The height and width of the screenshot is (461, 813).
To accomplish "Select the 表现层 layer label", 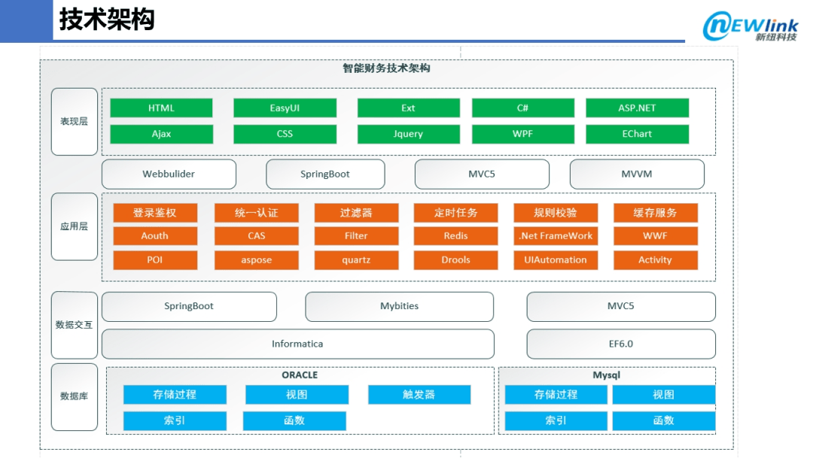I will 74,121.
